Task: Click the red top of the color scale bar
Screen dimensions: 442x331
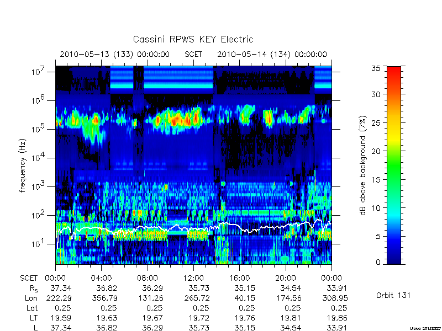Action: 394,71
